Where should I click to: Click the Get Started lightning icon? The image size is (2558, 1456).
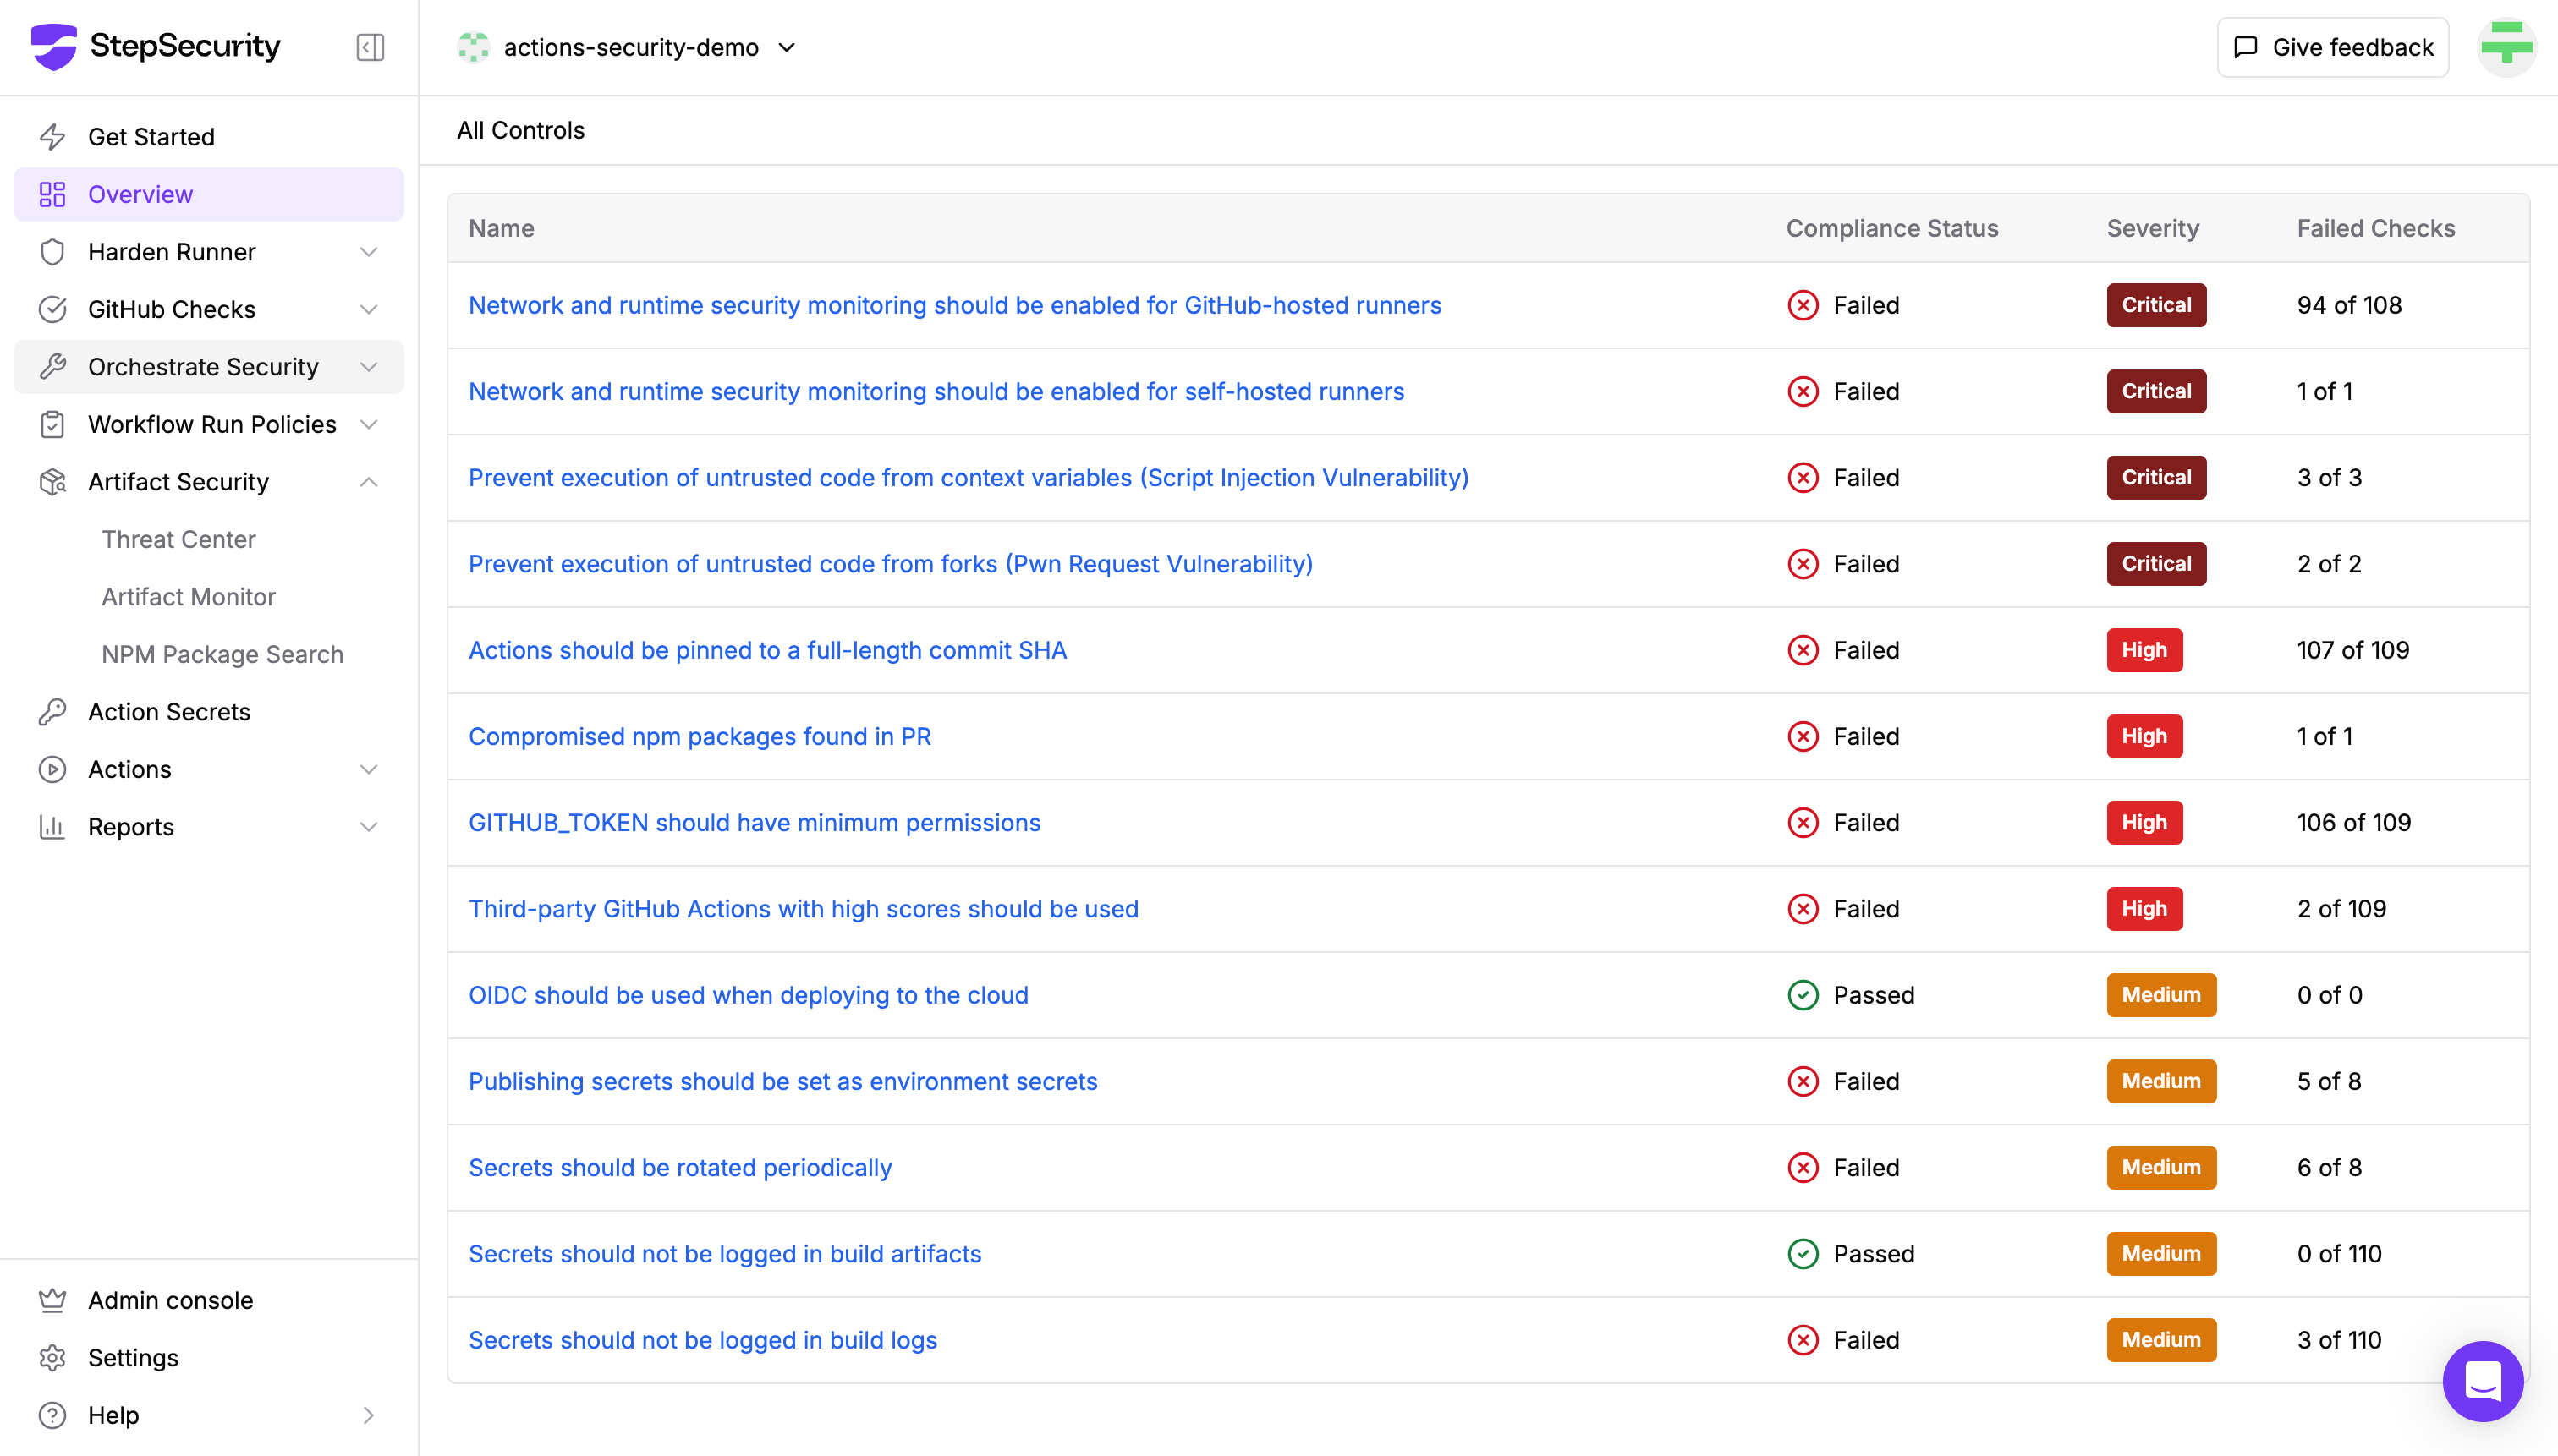point(52,137)
